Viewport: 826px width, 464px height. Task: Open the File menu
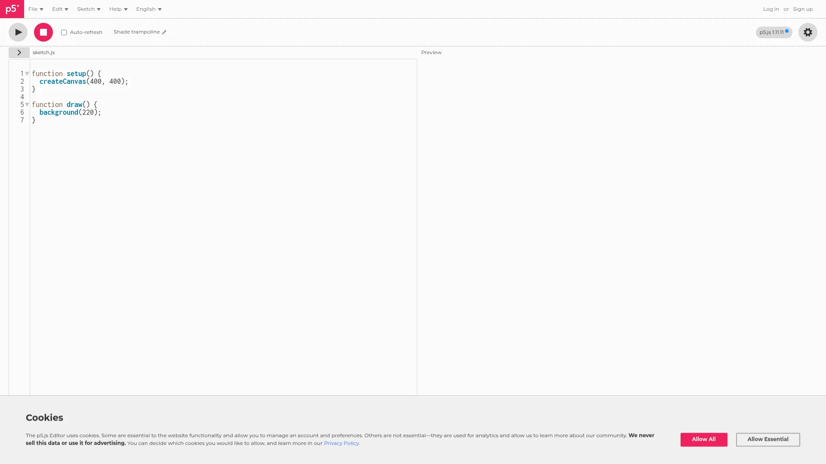click(x=36, y=9)
